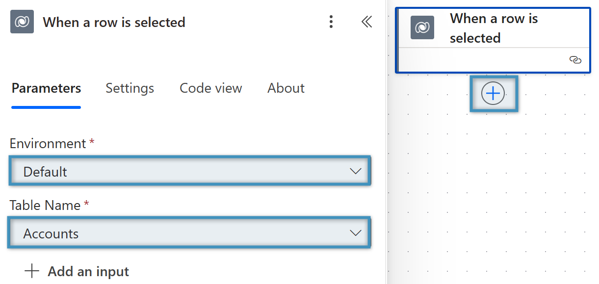Viewport: 599px width, 284px height.
Task: Click the panel header title text
Action: pyautogui.click(x=114, y=22)
